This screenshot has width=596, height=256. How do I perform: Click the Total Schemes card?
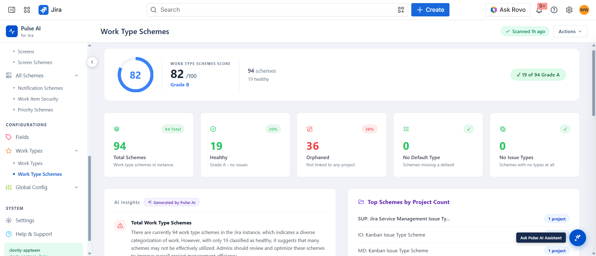click(149, 145)
